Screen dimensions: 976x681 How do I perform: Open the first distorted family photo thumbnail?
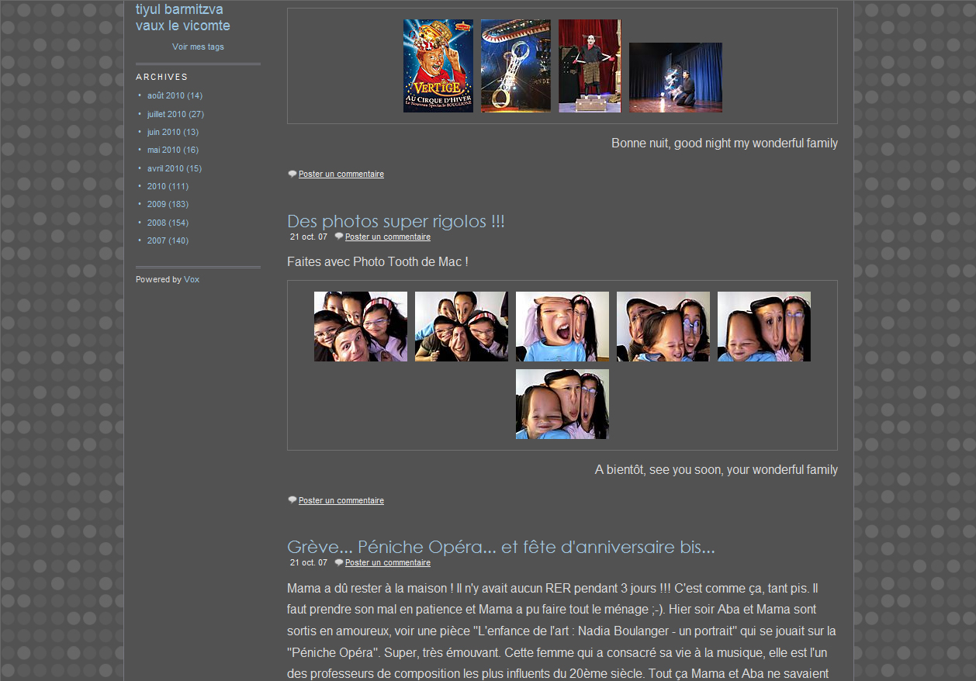[360, 327]
